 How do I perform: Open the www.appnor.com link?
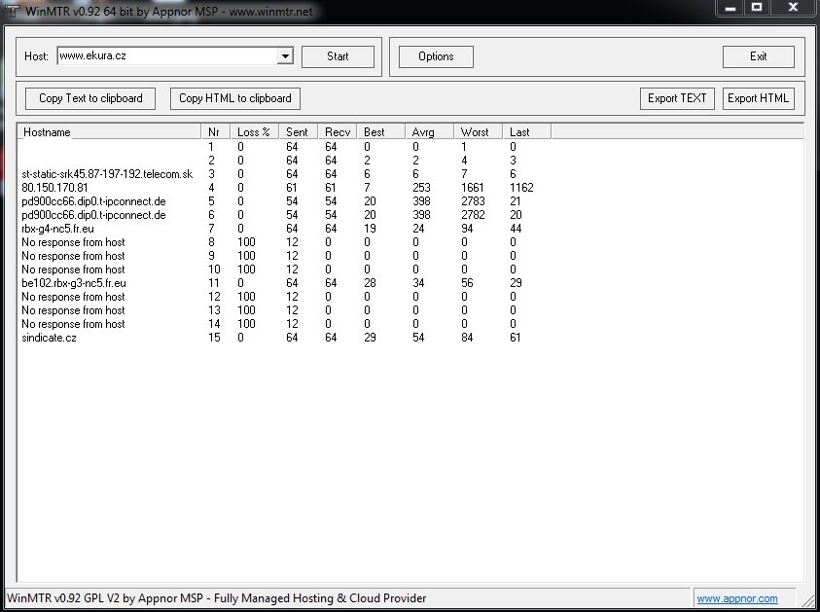tap(736, 598)
